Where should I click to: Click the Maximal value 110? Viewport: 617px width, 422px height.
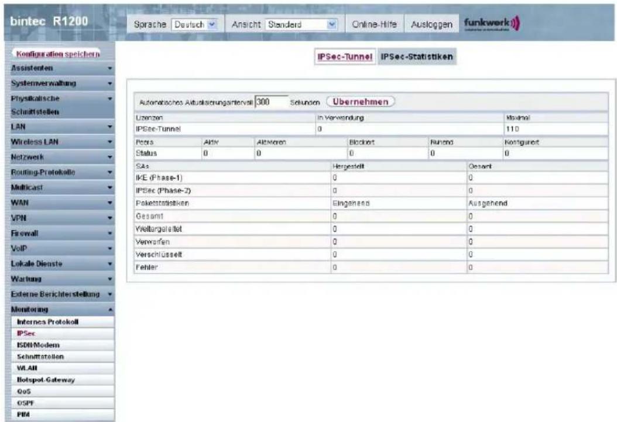tap(512, 129)
